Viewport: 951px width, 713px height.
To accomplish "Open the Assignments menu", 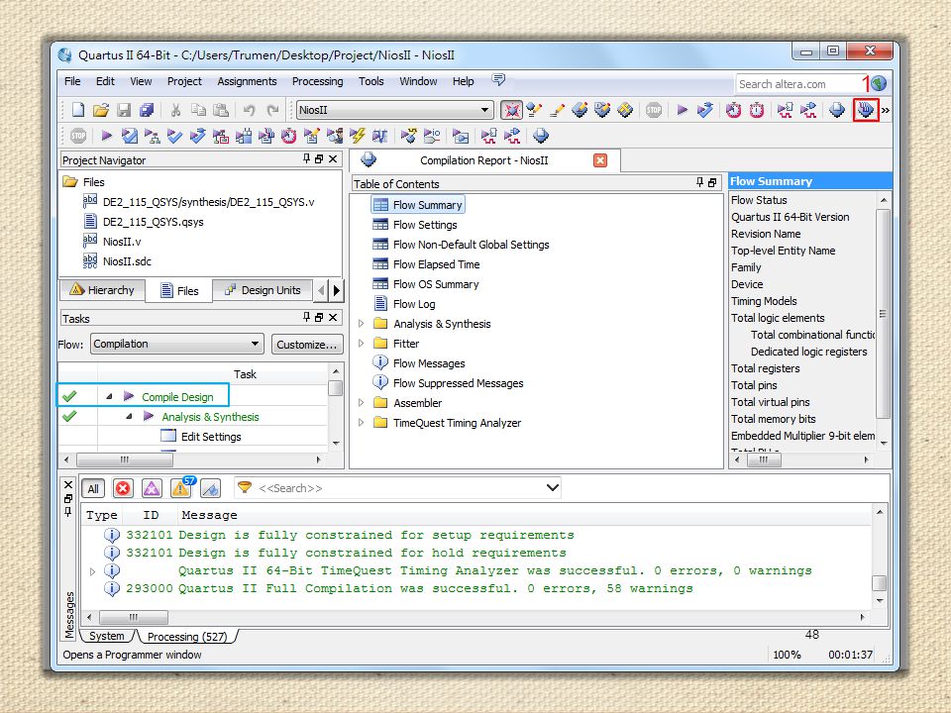I will (247, 81).
